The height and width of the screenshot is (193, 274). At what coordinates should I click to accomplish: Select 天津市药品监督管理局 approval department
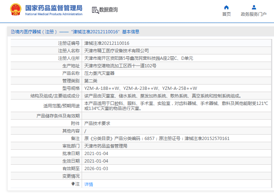106,146
